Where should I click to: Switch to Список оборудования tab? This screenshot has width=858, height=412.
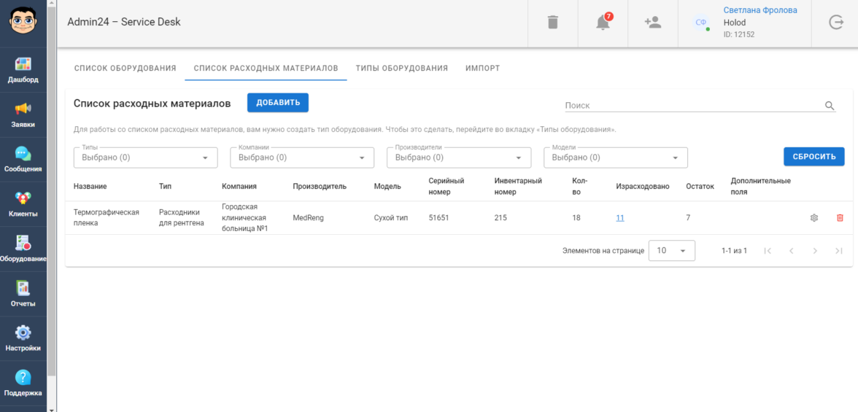click(125, 68)
